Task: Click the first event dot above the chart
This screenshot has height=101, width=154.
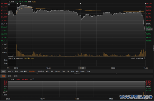Action: 18,3
